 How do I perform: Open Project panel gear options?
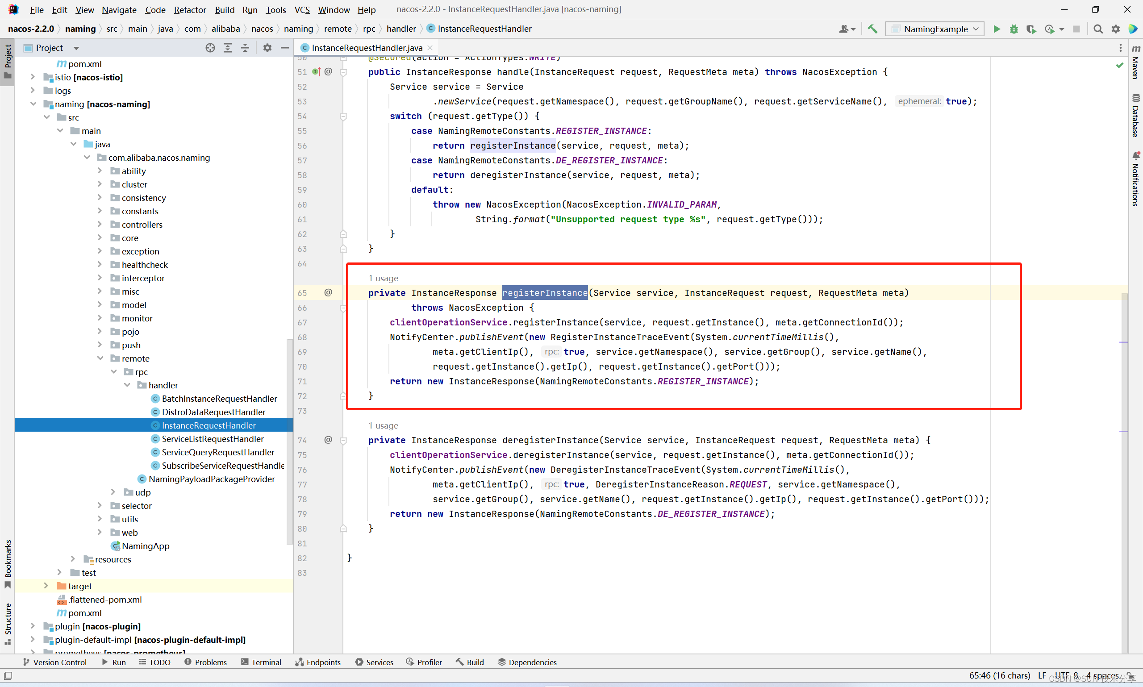click(x=267, y=48)
